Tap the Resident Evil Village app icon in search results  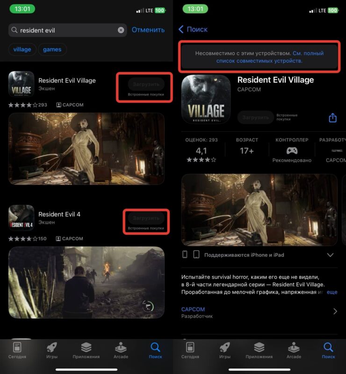[21, 84]
